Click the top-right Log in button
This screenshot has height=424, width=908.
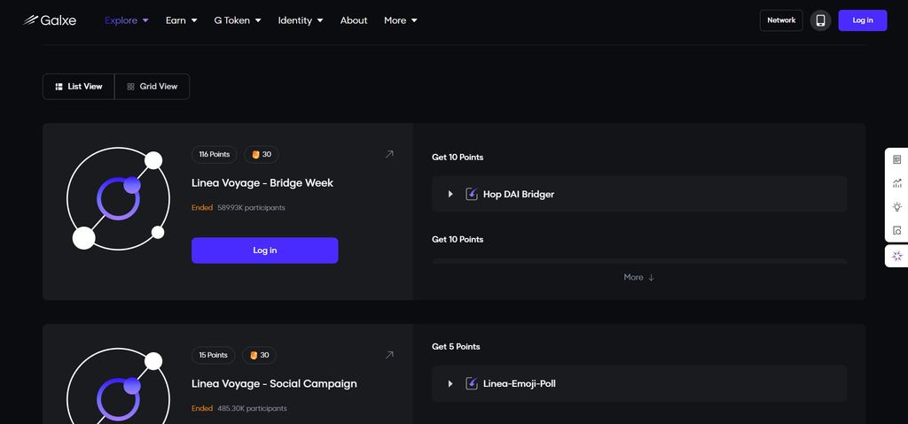[x=862, y=20]
